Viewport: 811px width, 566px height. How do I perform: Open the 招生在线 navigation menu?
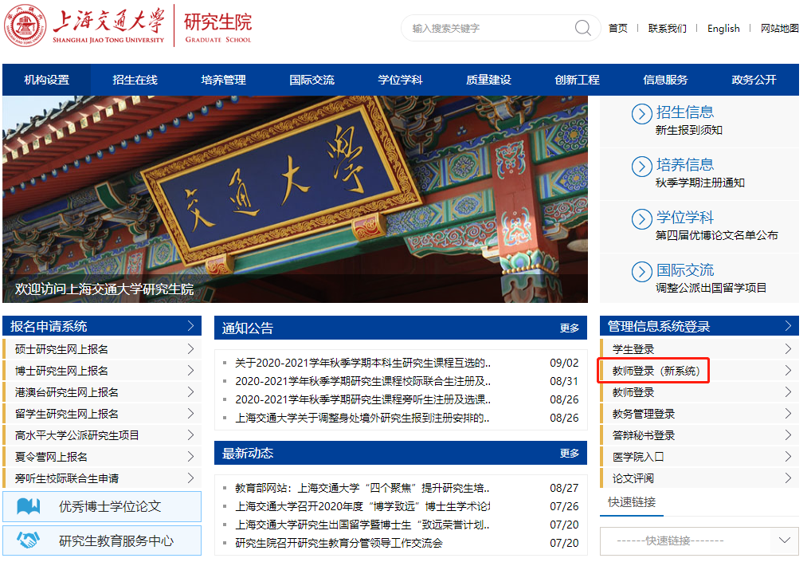coord(135,80)
